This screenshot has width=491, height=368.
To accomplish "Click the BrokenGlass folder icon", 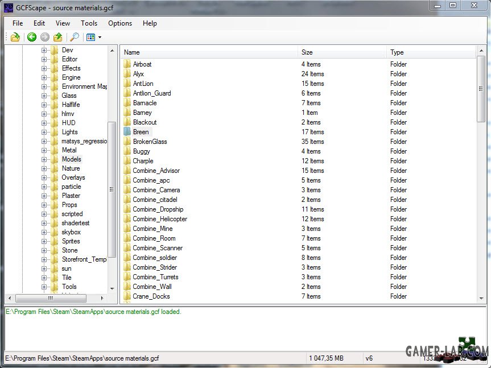I will tap(127, 142).
